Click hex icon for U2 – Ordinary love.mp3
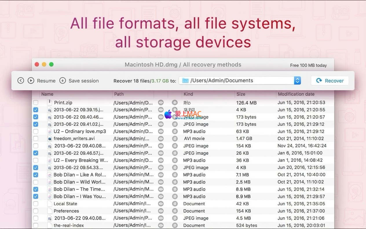Screen dimensions: 366x229 [175, 131]
